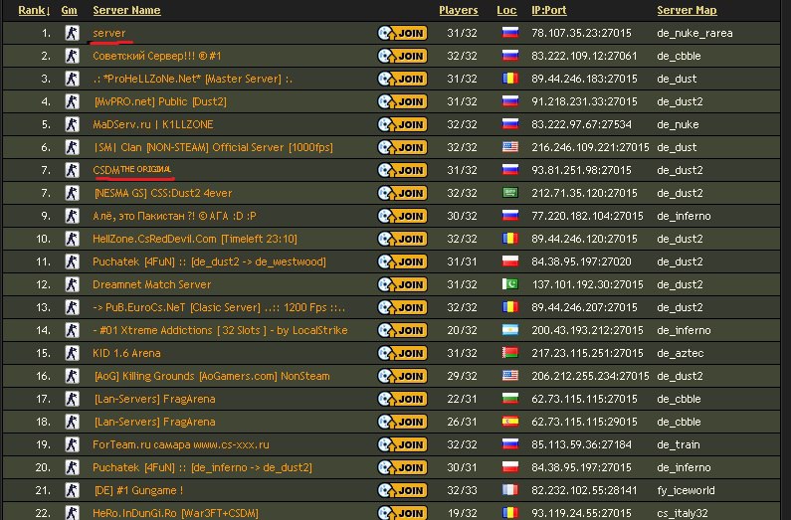
Task: Click Saudi flag for NESMA GS server
Action: (510, 193)
